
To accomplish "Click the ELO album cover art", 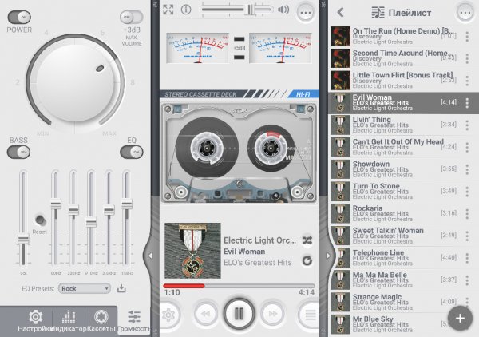I will click(192, 251).
